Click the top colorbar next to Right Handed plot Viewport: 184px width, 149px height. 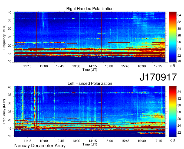[173, 37]
